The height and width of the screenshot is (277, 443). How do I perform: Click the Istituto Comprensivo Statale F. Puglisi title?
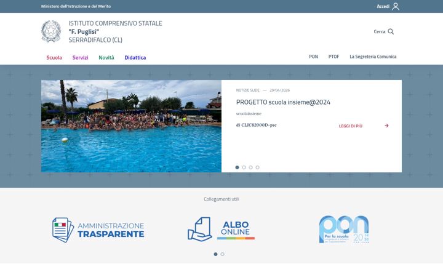click(x=115, y=31)
